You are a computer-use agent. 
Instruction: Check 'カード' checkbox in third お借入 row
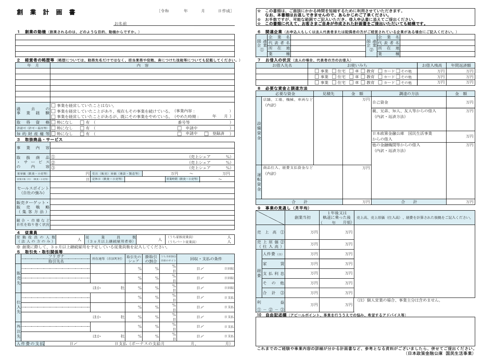point(380,82)
